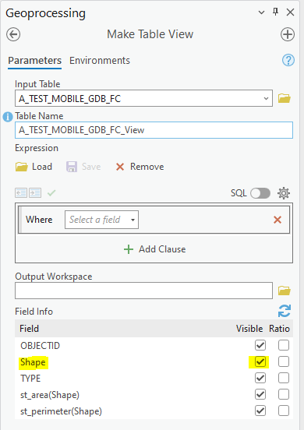Image resolution: width=304 pixels, height=430 pixels.
Task: Click the info icon beside Table Name
Action: point(8,117)
